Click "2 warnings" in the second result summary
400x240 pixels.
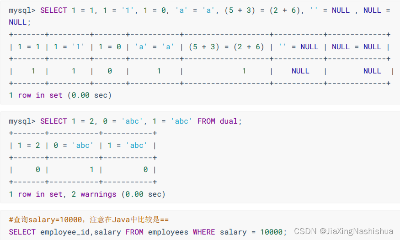point(94,194)
